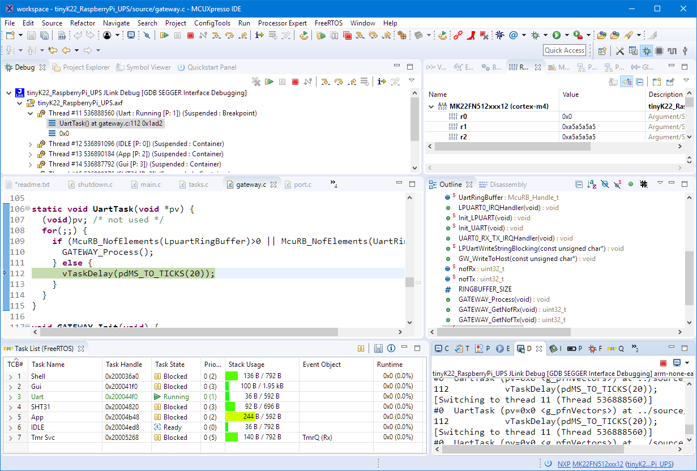Toggle Hide Static Members in Outline toolbar
This screenshot has width=697, height=471.
coord(618,185)
